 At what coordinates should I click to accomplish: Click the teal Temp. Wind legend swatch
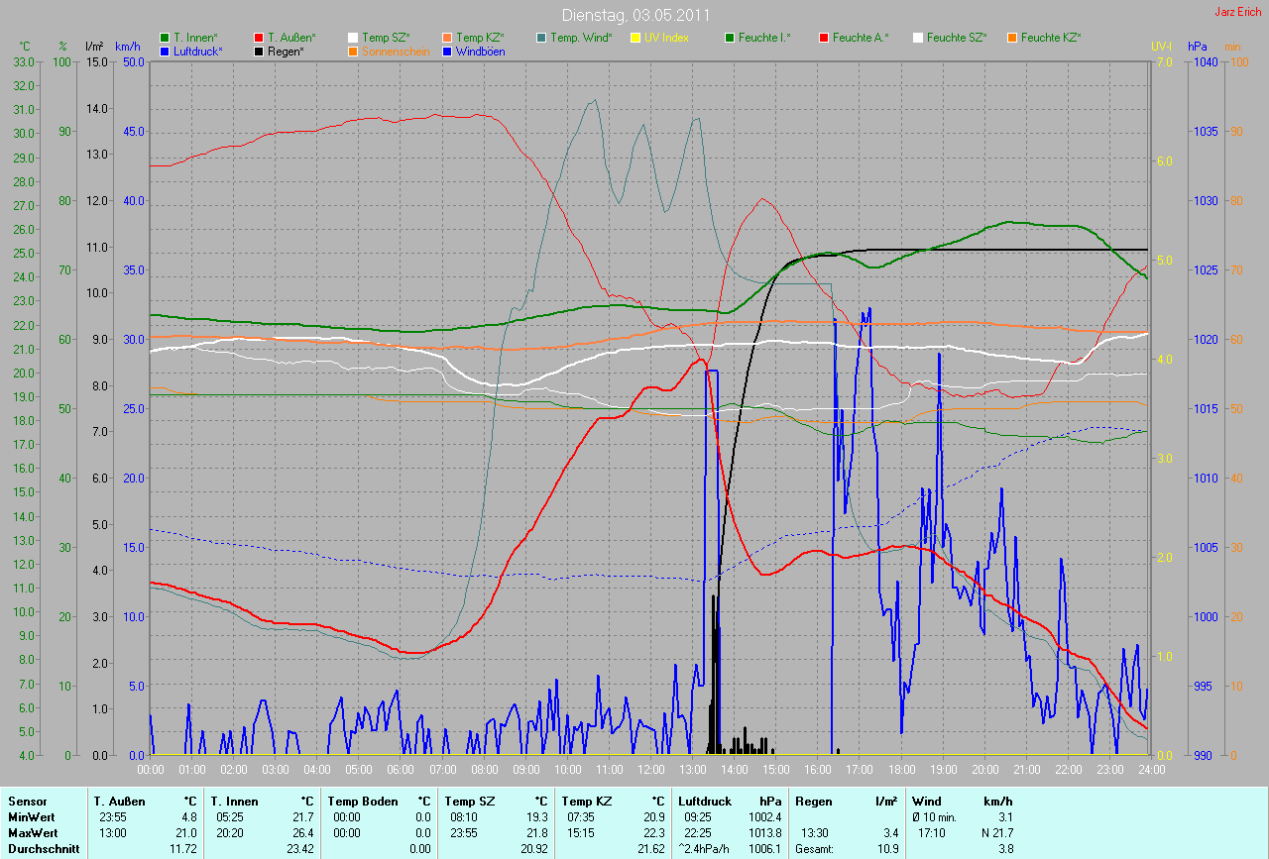click(540, 38)
